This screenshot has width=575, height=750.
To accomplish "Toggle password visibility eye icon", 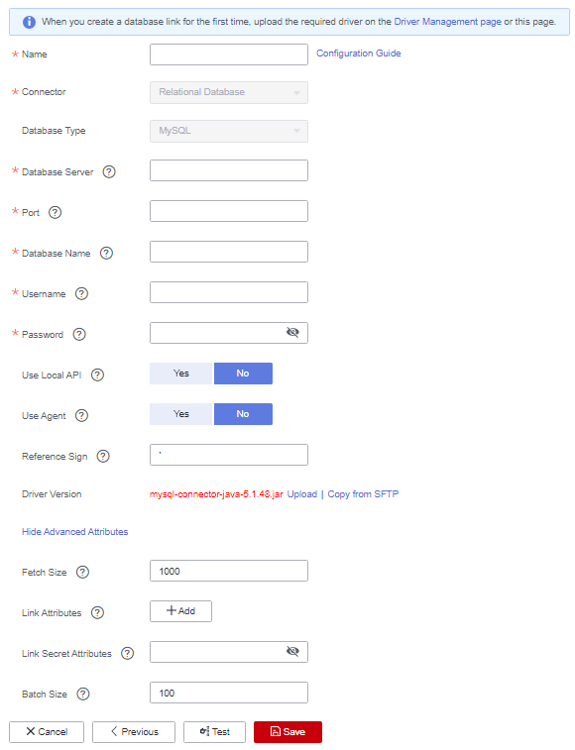I will coord(292,333).
